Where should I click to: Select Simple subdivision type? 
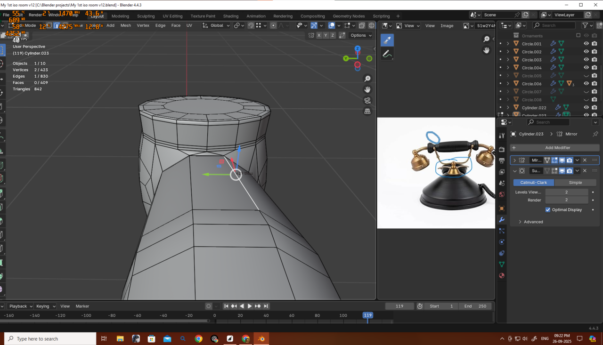point(575,183)
